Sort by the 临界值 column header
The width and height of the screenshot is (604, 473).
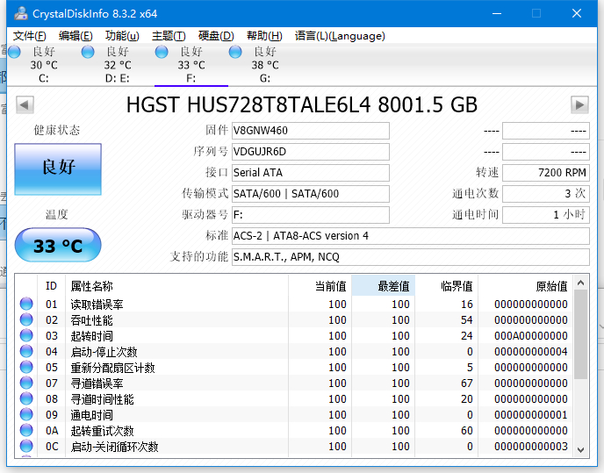(x=447, y=286)
